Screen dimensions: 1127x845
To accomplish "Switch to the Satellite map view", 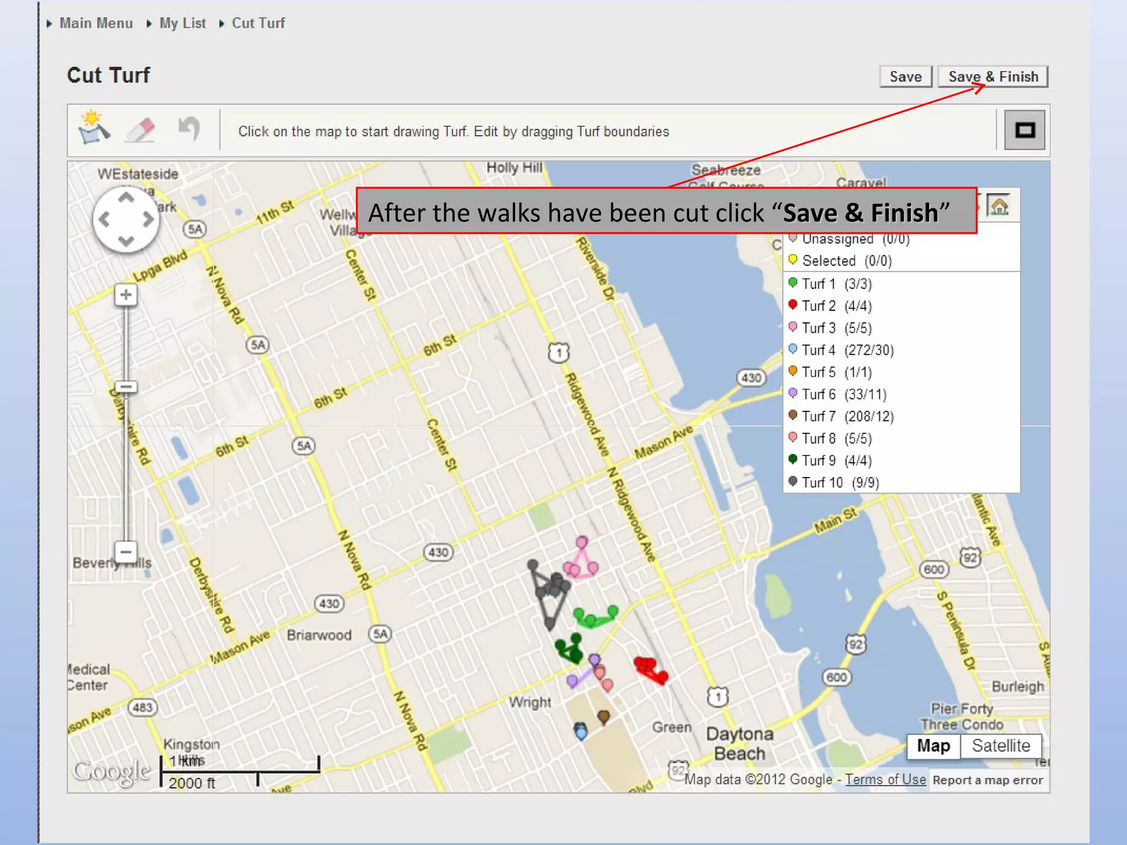I will 1000,745.
